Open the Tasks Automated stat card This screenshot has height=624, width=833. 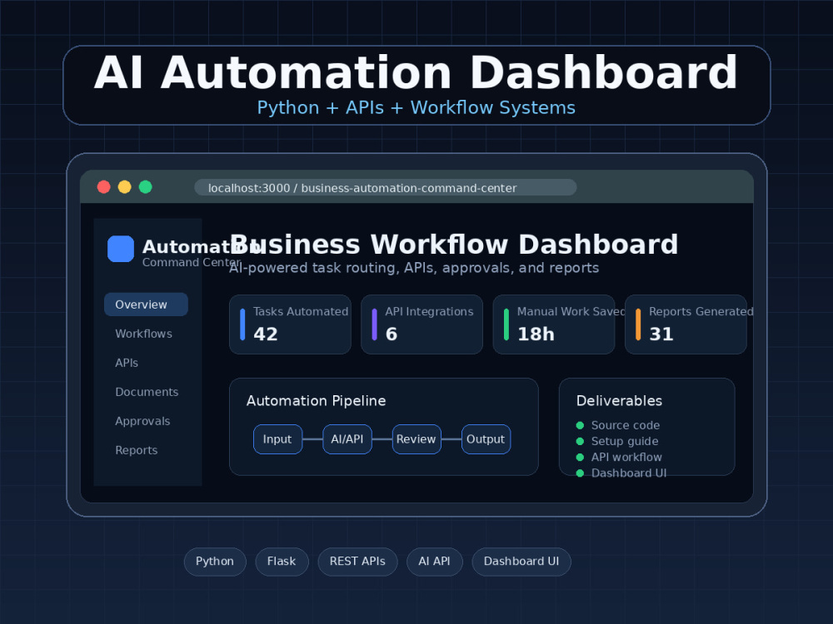tap(290, 324)
